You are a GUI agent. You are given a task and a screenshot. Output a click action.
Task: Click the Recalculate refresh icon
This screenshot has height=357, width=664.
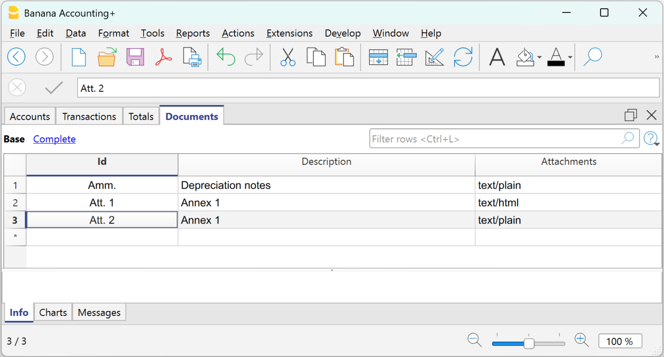(463, 57)
